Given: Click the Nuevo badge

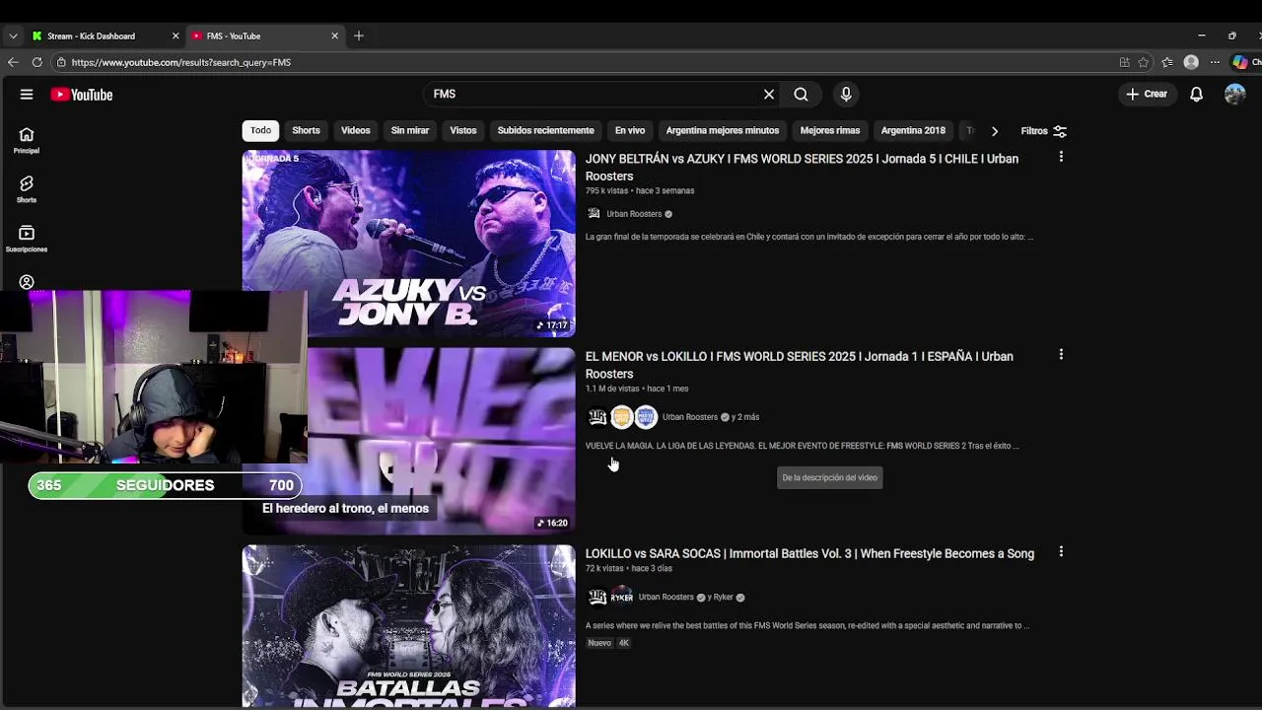Looking at the screenshot, I should pyautogui.click(x=599, y=643).
